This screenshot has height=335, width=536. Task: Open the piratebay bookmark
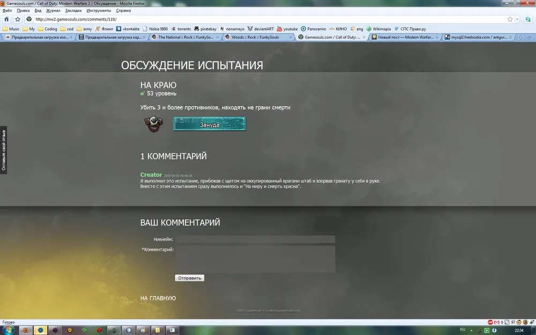tap(205, 29)
